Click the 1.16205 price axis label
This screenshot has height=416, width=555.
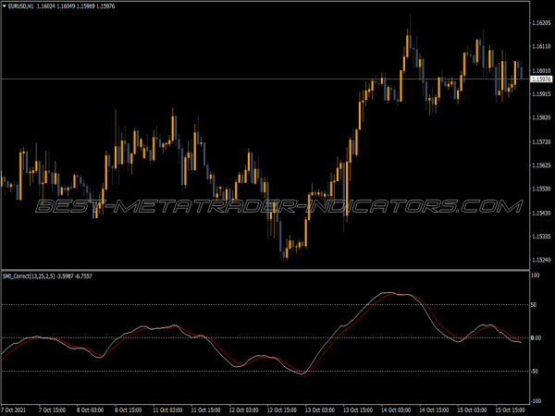(541, 23)
